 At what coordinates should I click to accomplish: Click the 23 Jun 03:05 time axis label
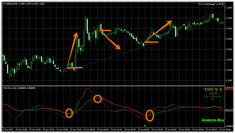tap(144, 130)
